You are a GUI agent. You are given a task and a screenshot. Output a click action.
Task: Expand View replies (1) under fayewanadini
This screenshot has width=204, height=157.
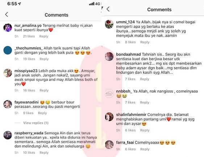click(x=36, y=123)
